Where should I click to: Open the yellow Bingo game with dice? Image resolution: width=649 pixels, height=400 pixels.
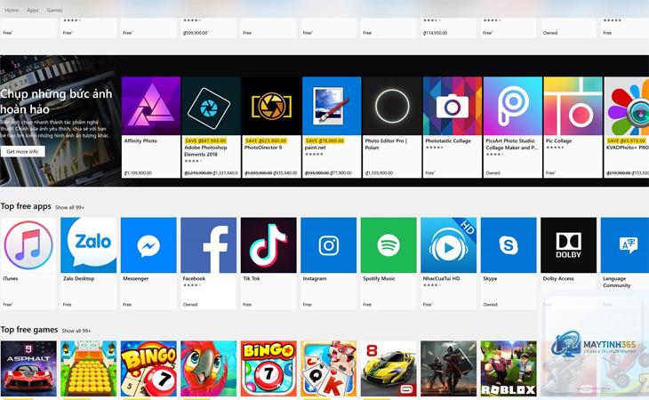[148, 369]
